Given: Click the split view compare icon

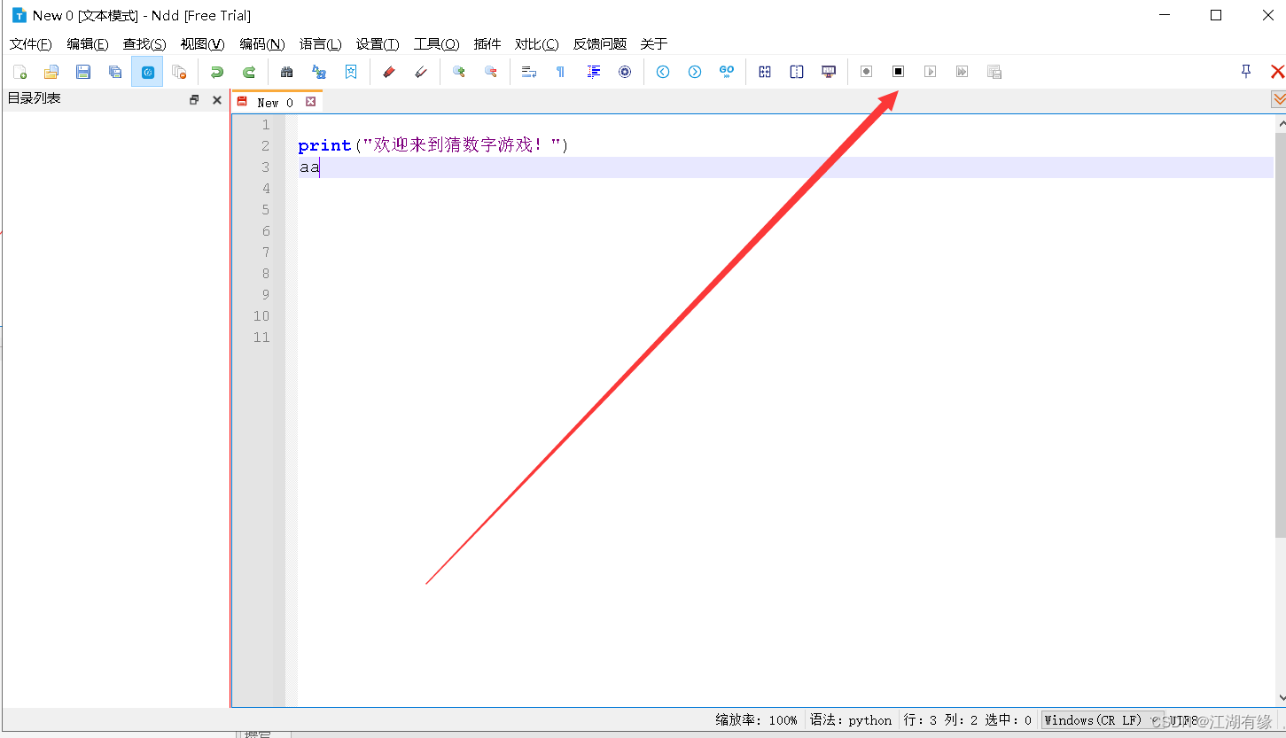Looking at the screenshot, I should [797, 72].
